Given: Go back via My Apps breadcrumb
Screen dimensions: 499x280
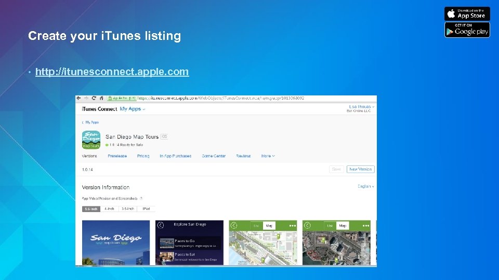Looking at the screenshot, I should point(90,122).
